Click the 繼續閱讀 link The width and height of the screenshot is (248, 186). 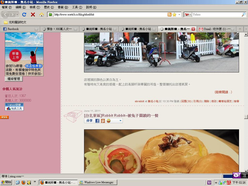pyautogui.click(x=223, y=92)
